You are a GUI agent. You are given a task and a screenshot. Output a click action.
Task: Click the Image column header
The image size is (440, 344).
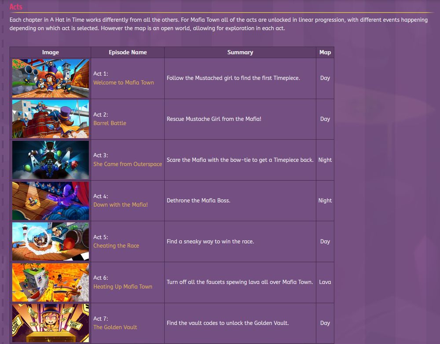[x=51, y=52]
